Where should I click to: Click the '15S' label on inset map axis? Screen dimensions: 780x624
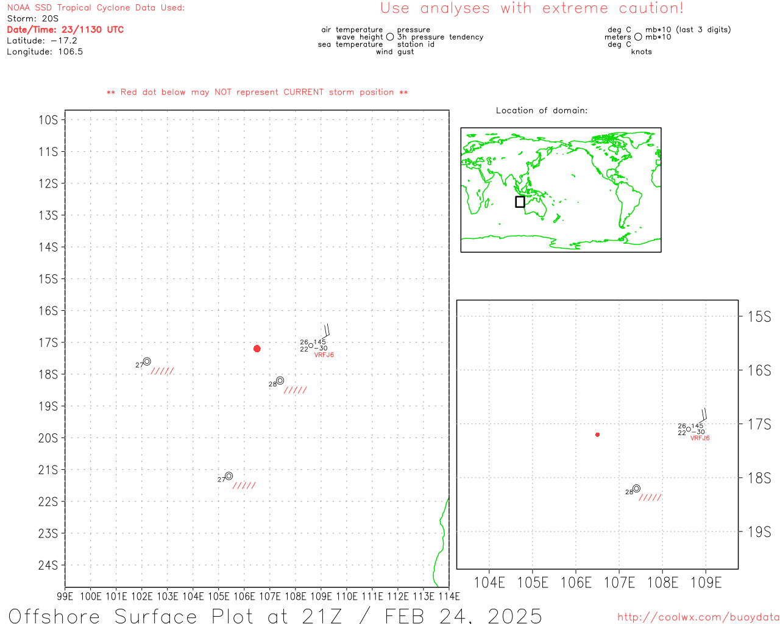click(x=759, y=316)
